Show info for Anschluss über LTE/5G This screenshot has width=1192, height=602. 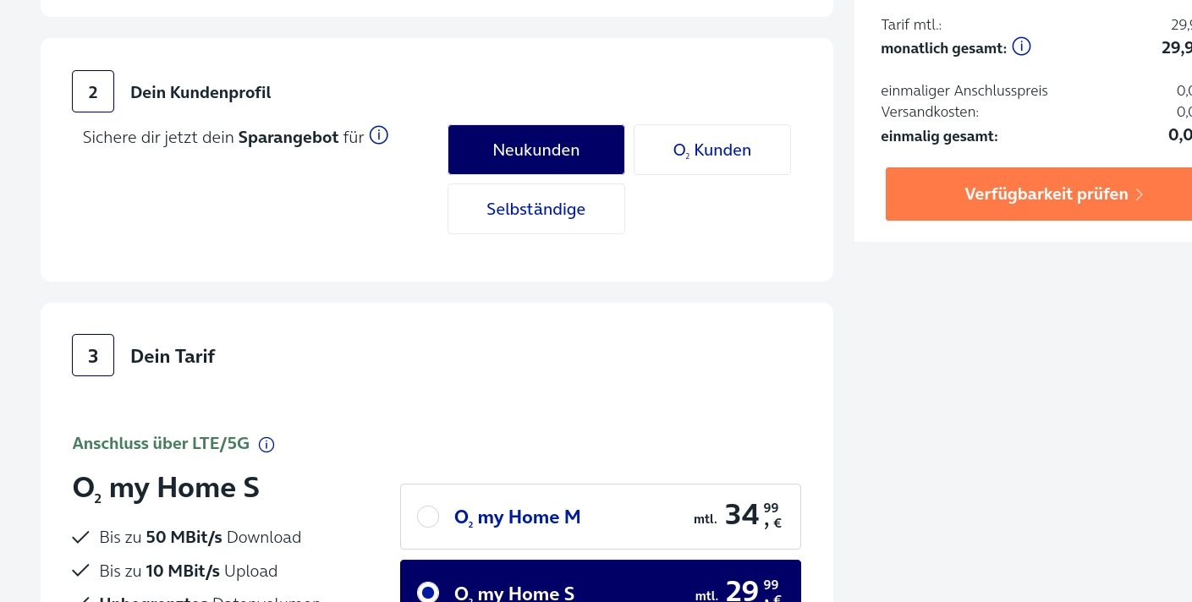click(x=266, y=445)
